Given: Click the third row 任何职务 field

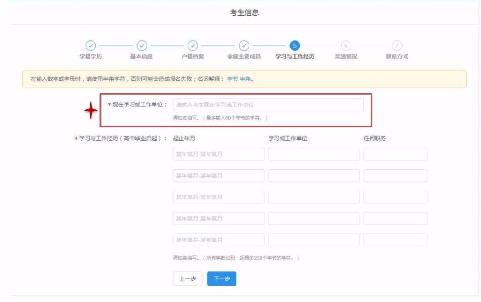Looking at the screenshot, I should [x=395, y=197].
